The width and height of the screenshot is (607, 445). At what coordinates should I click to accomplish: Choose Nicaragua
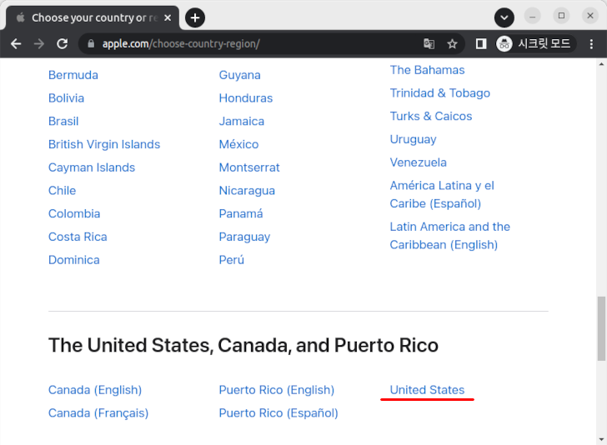pos(247,191)
